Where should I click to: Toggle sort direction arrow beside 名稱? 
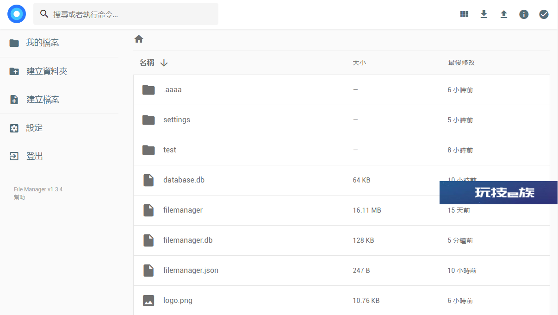(x=164, y=63)
